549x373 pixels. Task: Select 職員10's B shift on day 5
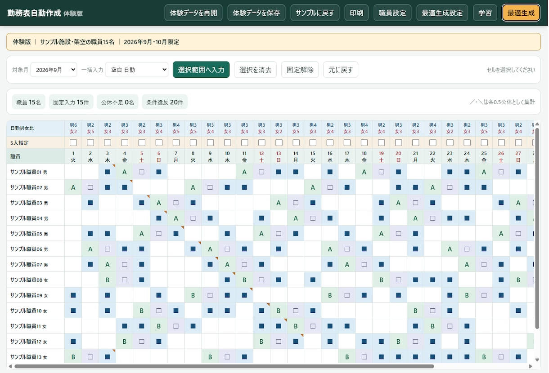142,311
